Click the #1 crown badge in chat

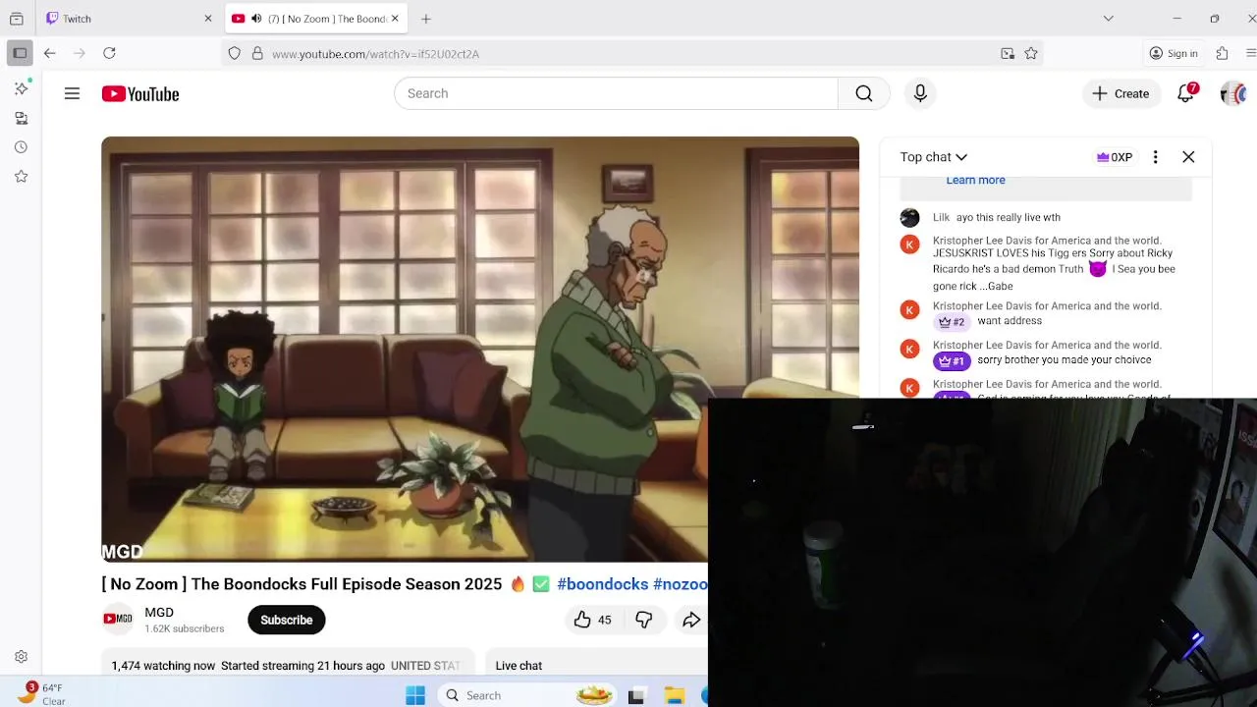coord(952,360)
